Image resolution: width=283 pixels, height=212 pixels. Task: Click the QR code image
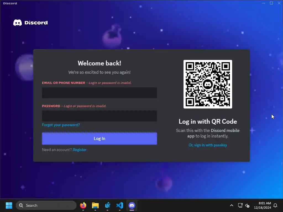pos(208,84)
